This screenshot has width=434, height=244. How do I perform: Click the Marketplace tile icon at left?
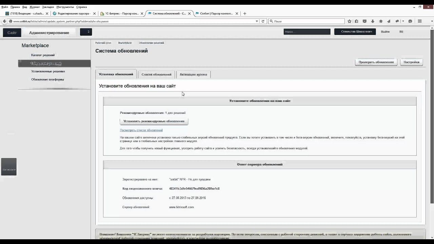(x=9, y=167)
